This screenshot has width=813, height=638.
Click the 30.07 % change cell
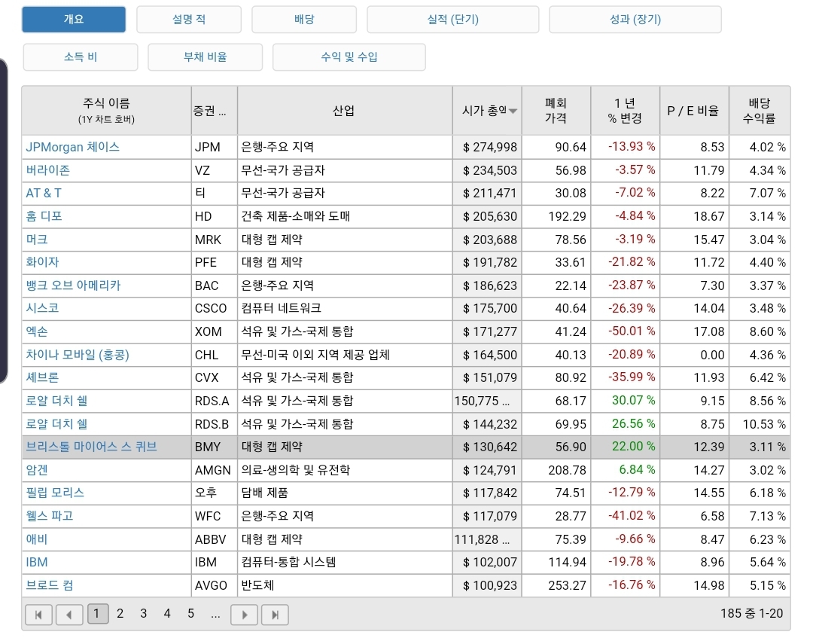[625, 401]
